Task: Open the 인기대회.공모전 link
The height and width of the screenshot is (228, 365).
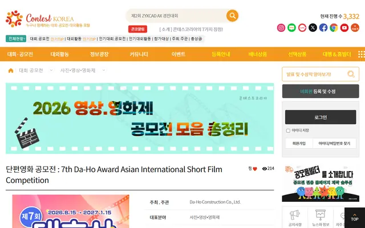Action: point(112,39)
